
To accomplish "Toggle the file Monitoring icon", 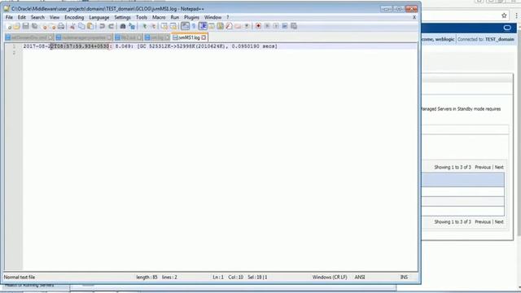I will point(247,26).
